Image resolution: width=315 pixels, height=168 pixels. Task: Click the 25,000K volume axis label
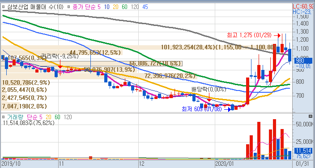click(x=305, y=142)
